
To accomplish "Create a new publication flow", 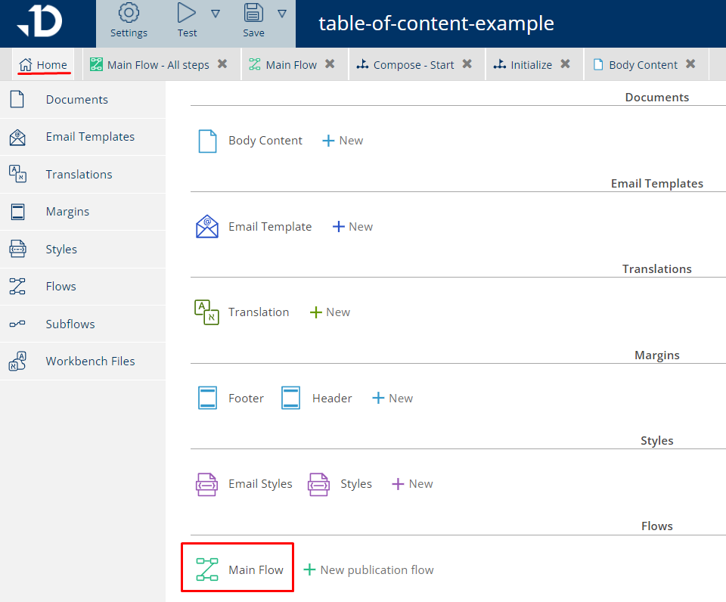I will click(369, 569).
